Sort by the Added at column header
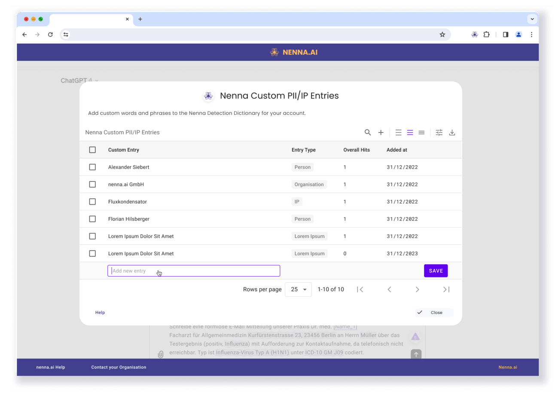The image size is (555, 400). click(397, 150)
